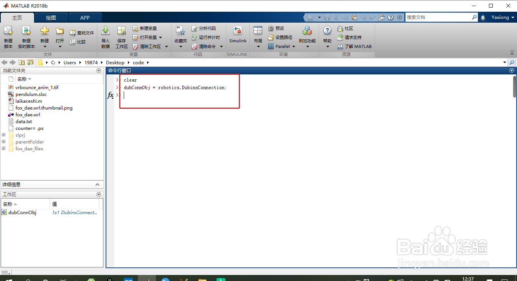The height and width of the screenshot is (281, 517).
Task: Open the 布局 (Layout) dropdown
Action: 258,46
